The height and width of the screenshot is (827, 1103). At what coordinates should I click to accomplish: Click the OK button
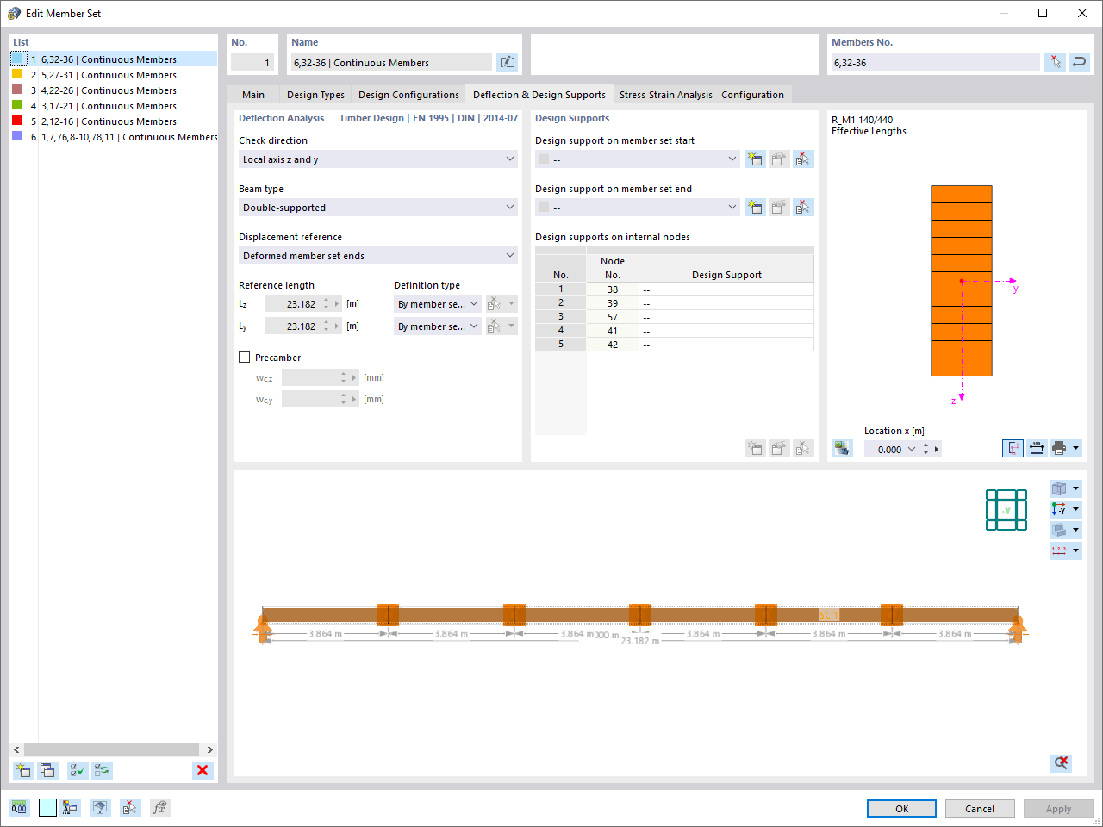pyautogui.click(x=901, y=809)
